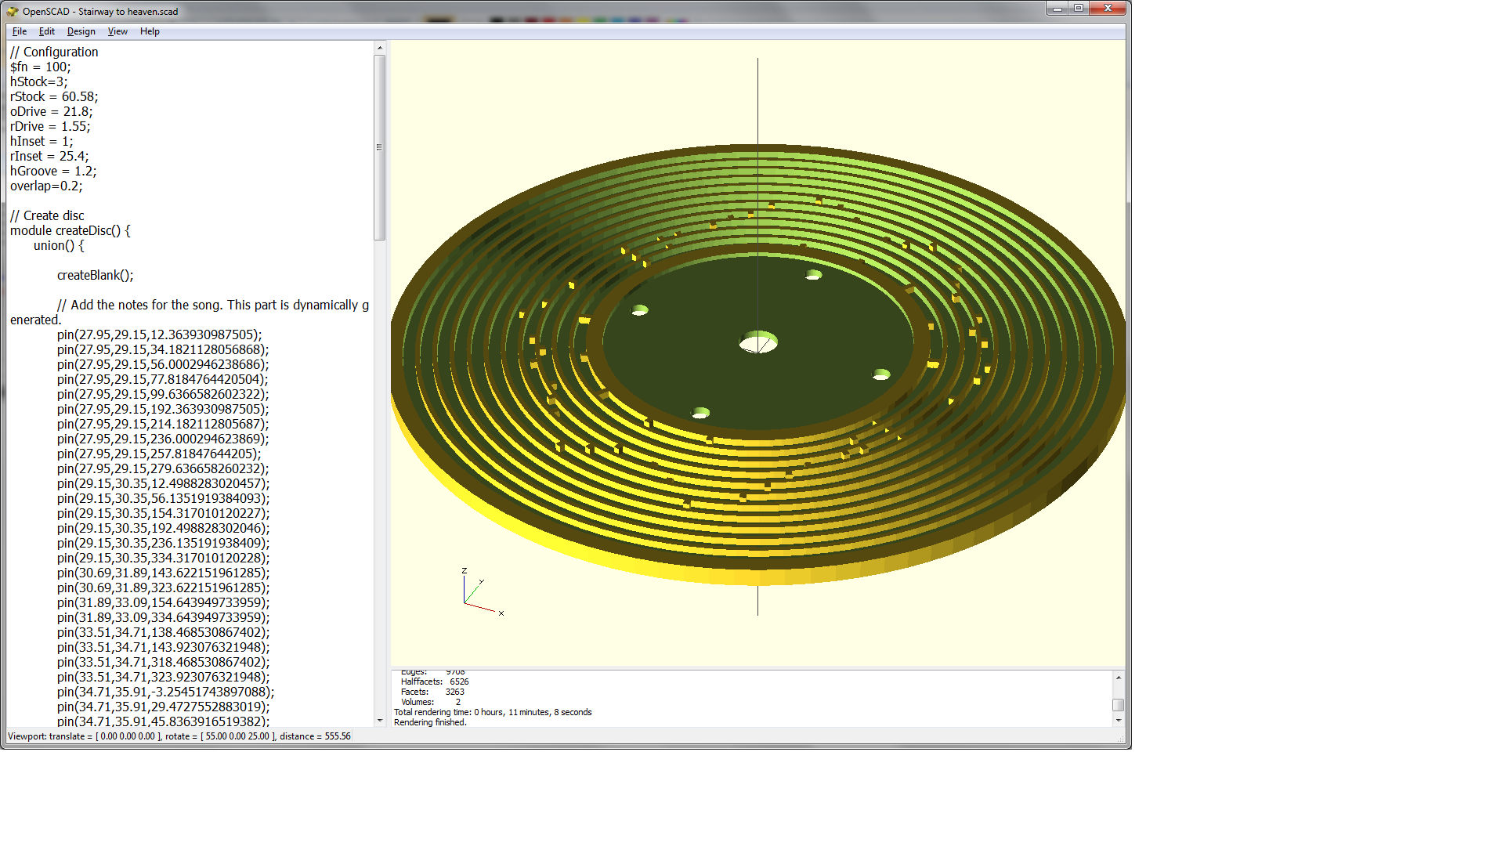The height and width of the screenshot is (846, 1504).
Task: Click the editor scrollbar down arrow
Action: click(379, 721)
